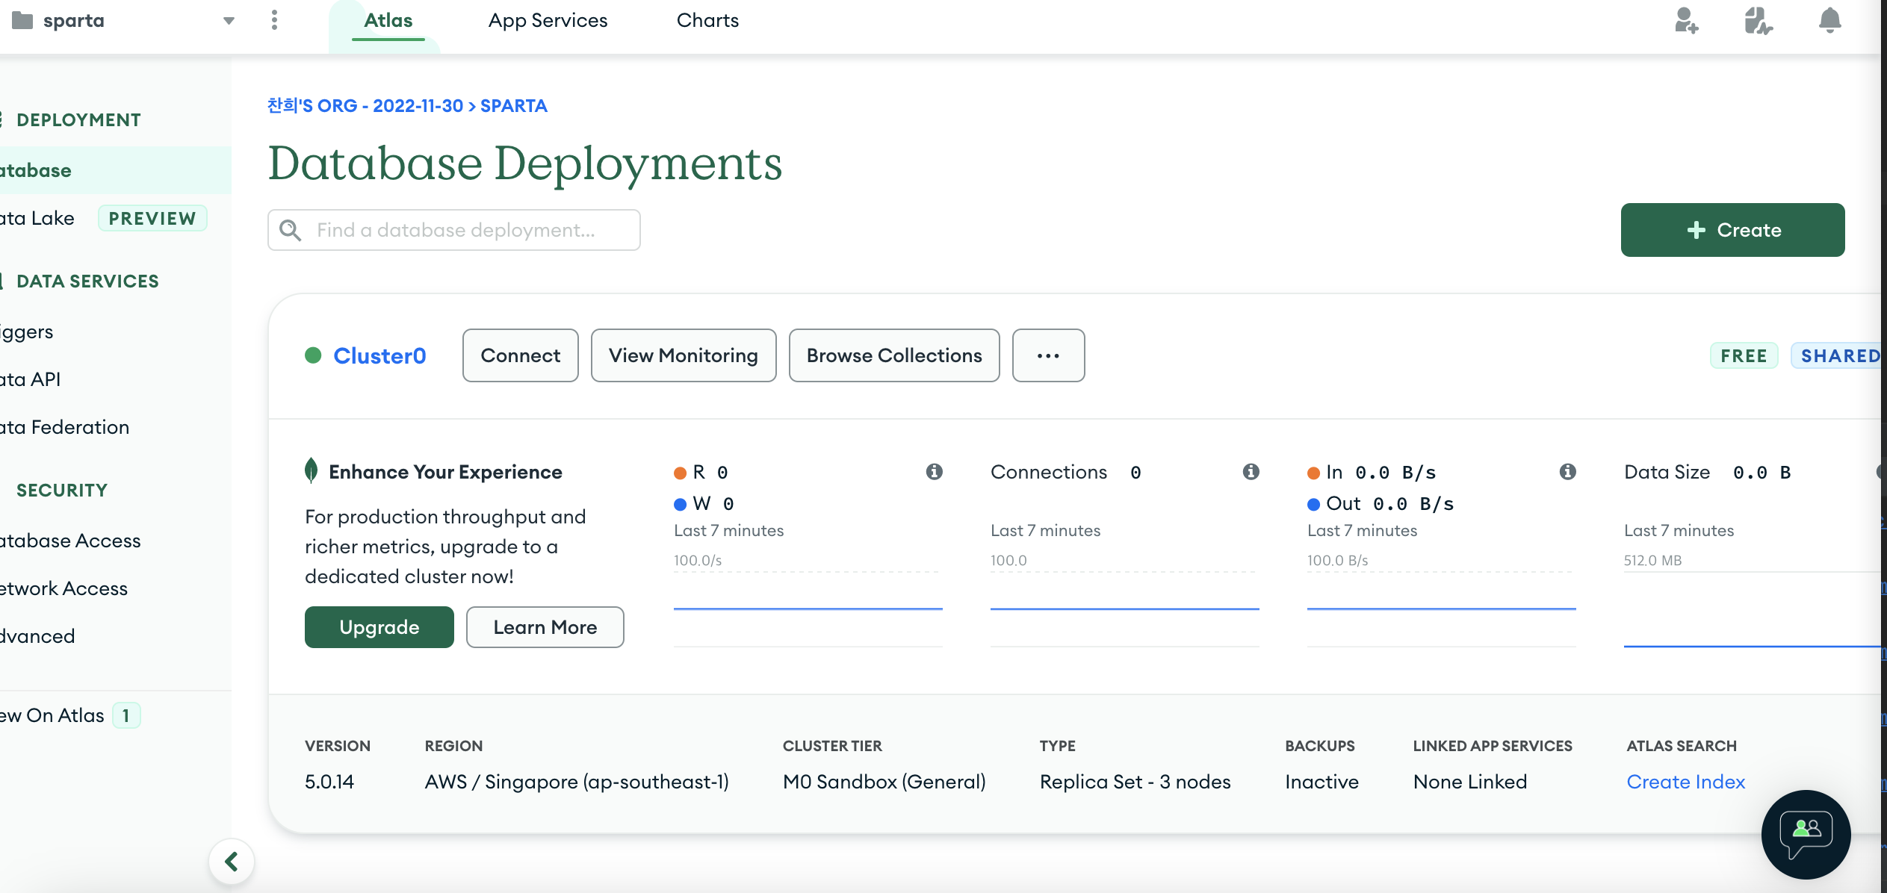Click region text 'AWS / Singapore (ap-southeast-1)'

point(577,782)
